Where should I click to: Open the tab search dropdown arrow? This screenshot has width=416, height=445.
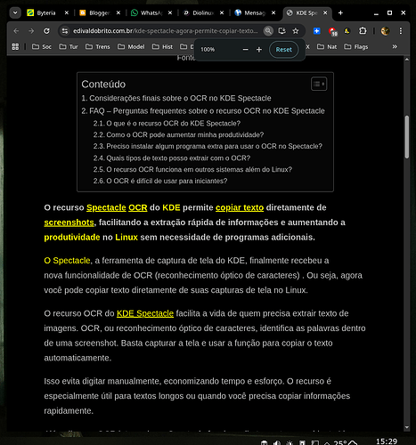15,12
